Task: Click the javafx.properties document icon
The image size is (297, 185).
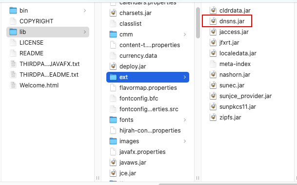Action: coord(113,152)
